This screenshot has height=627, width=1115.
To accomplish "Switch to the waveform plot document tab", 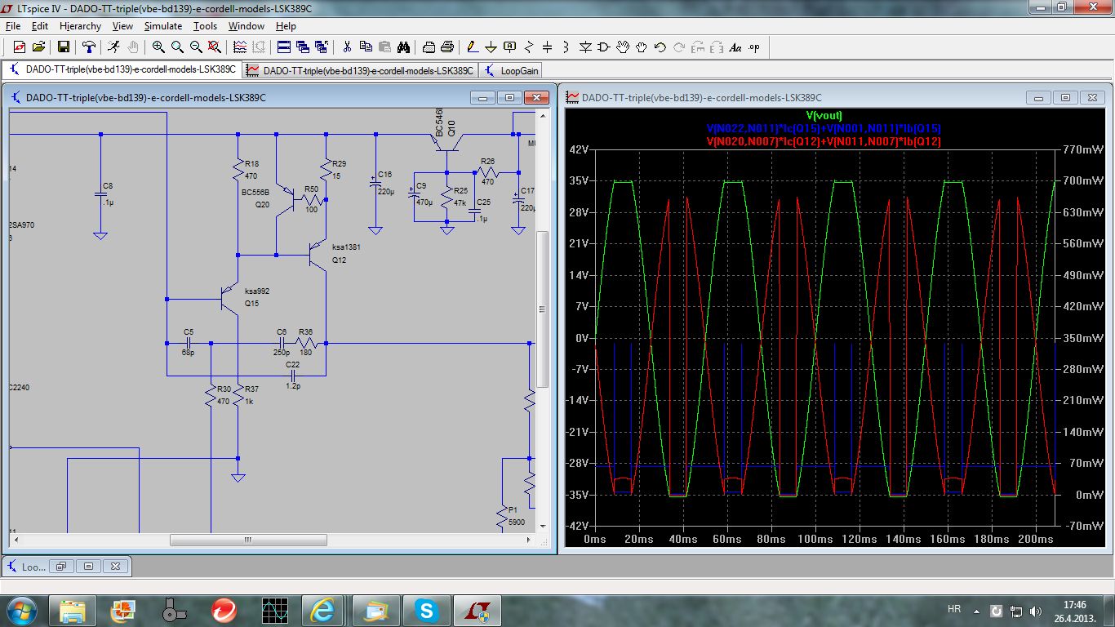I will (360, 70).
